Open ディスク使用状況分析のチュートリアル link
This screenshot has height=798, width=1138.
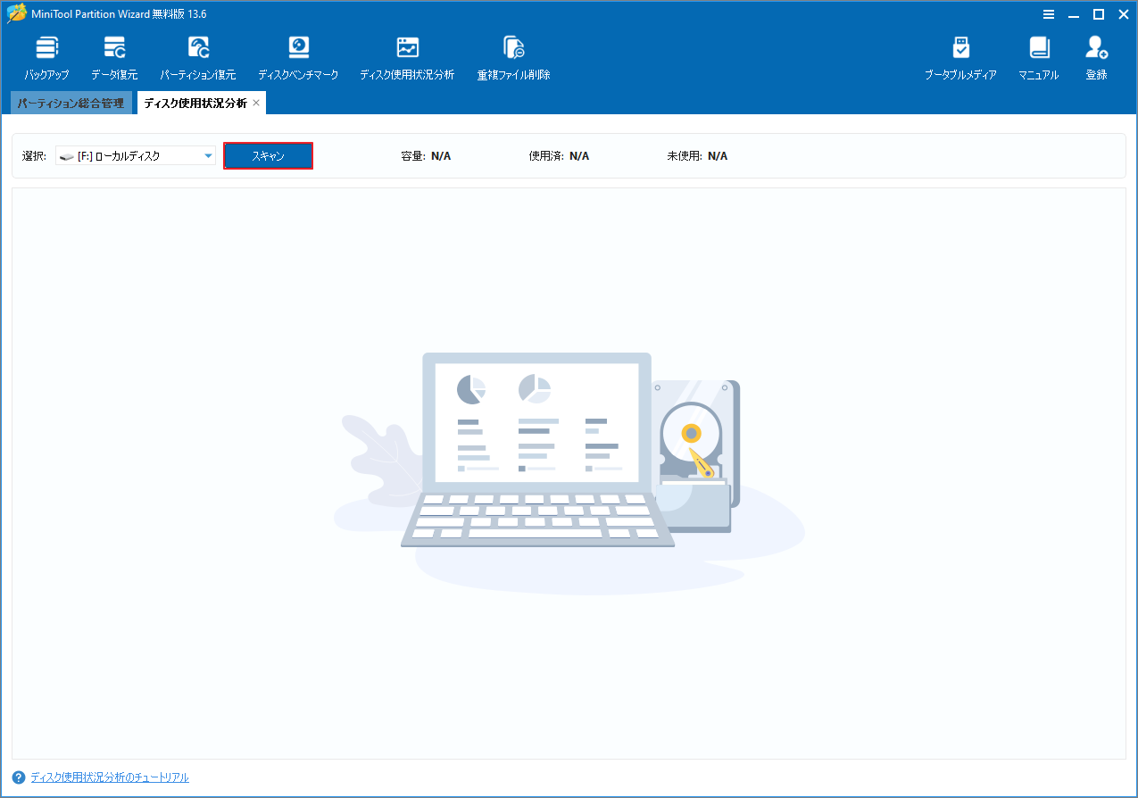(109, 777)
